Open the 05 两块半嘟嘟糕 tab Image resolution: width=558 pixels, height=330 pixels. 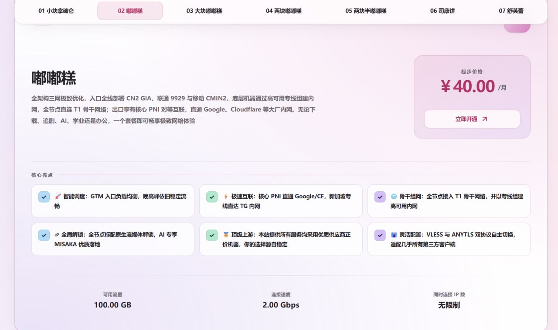pyautogui.click(x=366, y=11)
